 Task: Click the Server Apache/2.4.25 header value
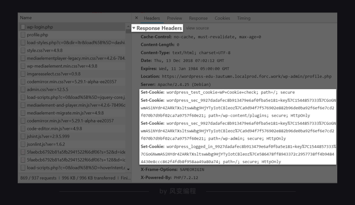pos(184,84)
